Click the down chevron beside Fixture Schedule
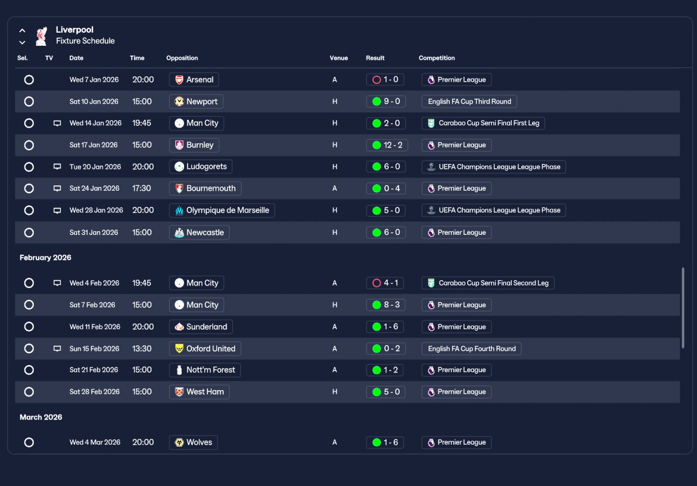 pos(22,42)
